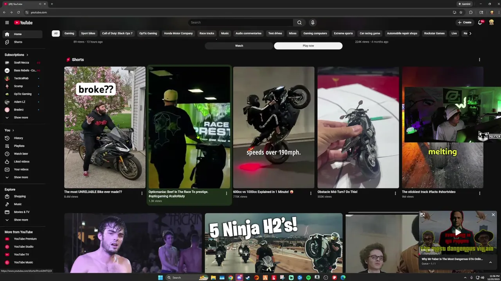The image size is (501, 281).
Task: Show more under Explore
Action: click(x=22, y=220)
